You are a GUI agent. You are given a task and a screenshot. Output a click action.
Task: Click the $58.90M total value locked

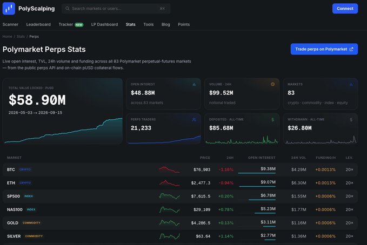click(x=37, y=100)
